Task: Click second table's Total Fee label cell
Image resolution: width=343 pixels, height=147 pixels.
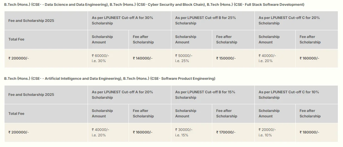Action: 46,114
